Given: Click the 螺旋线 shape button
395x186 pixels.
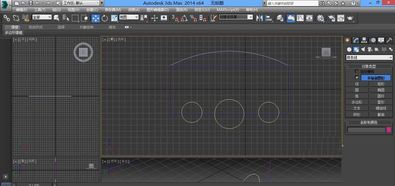Looking at the screenshot, I should point(381,108).
